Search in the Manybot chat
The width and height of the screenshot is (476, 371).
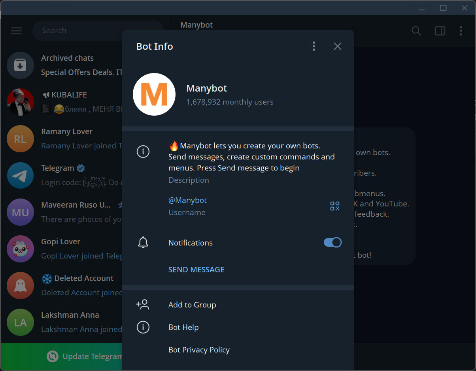click(x=416, y=31)
